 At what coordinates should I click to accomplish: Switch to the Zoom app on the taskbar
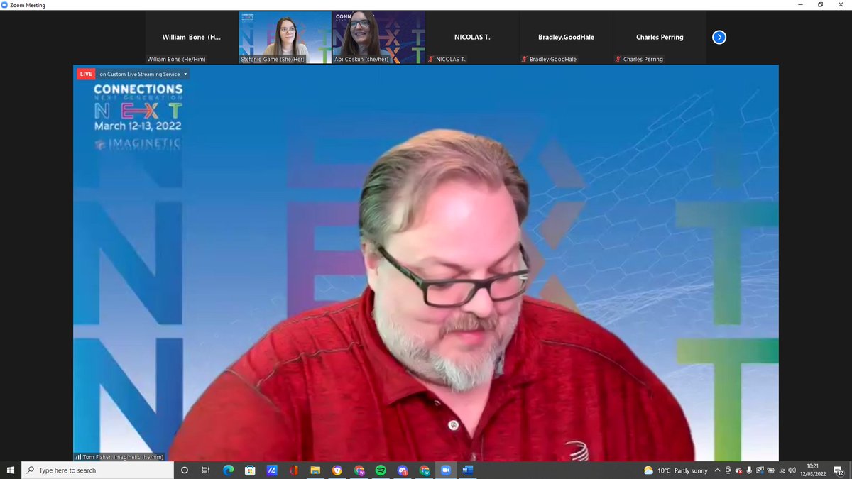tap(446, 470)
